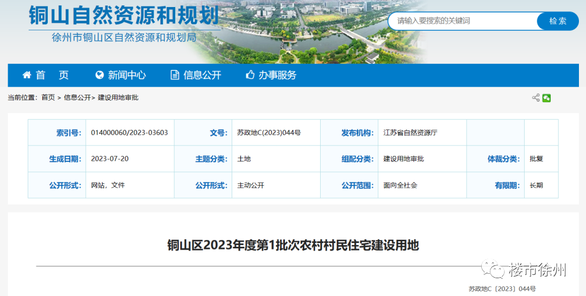The width and height of the screenshot is (586, 296).
Task: Click the 索引号 label cell
Action: pos(57,133)
